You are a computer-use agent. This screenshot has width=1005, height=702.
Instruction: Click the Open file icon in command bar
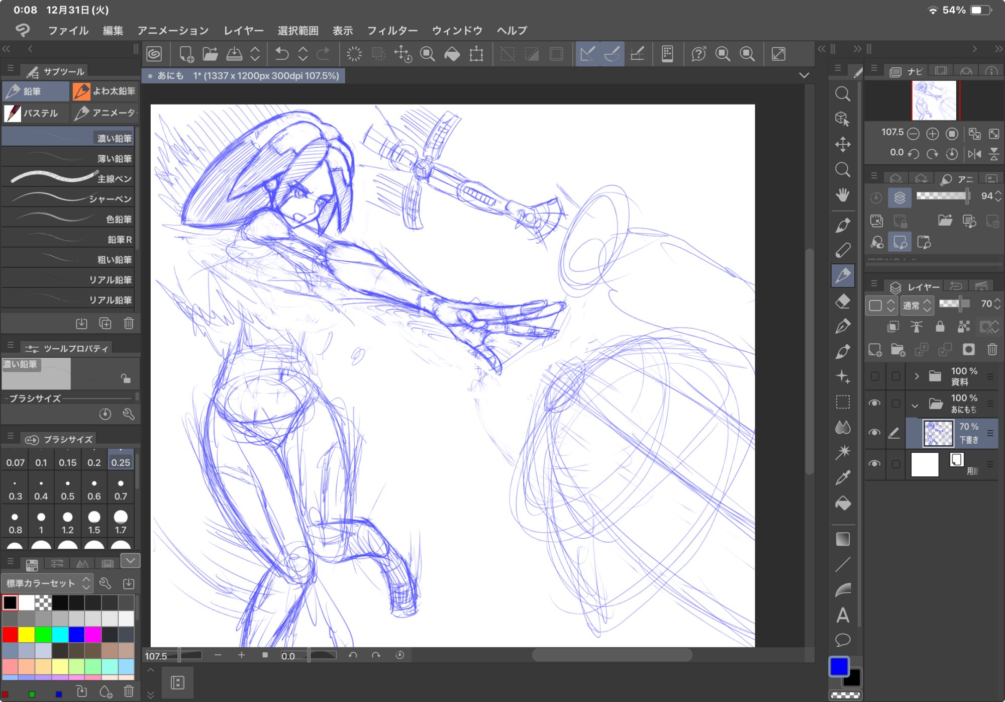(x=210, y=54)
